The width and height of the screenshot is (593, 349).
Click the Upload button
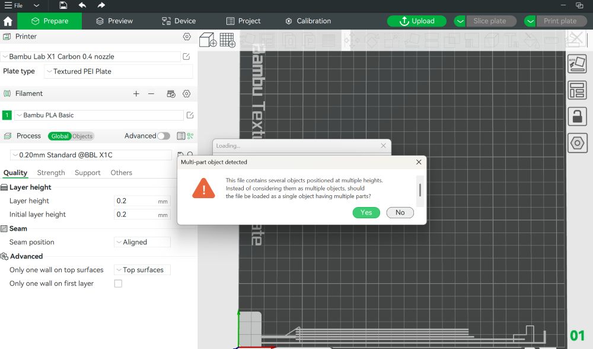(x=417, y=21)
